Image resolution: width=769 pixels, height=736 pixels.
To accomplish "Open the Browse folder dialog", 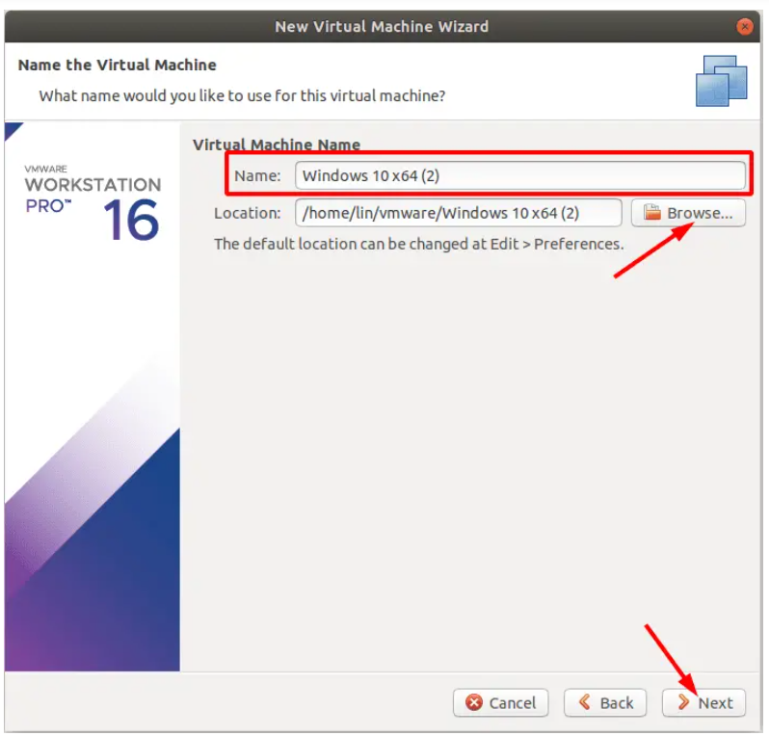I will tap(688, 213).
